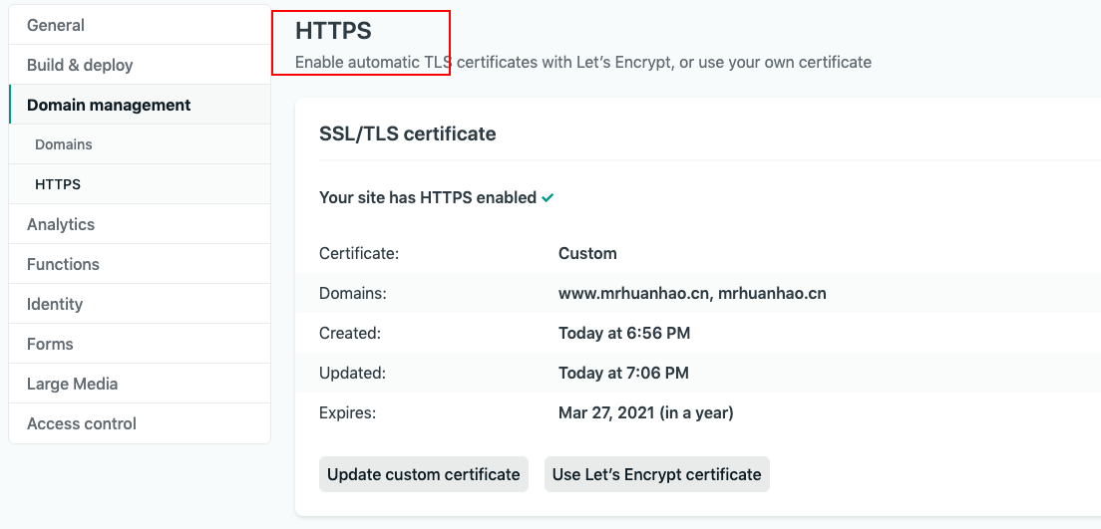Select the Domains sub-item in sidebar
This screenshot has height=529, width=1101.
pyautogui.click(x=64, y=144)
